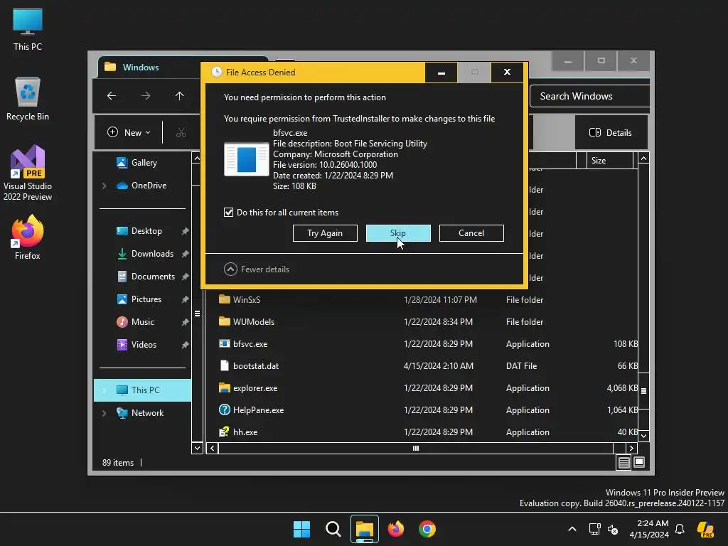Click the pin icon next to Videos
This screenshot has width=728, height=546.
(x=185, y=345)
